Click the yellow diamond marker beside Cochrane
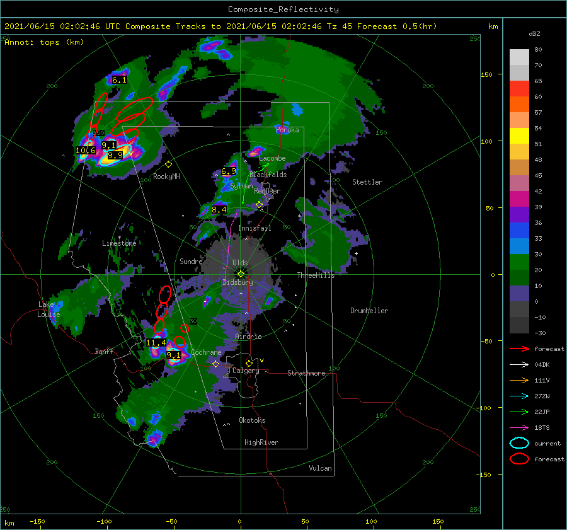The image size is (567, 530). pos(216,364)
